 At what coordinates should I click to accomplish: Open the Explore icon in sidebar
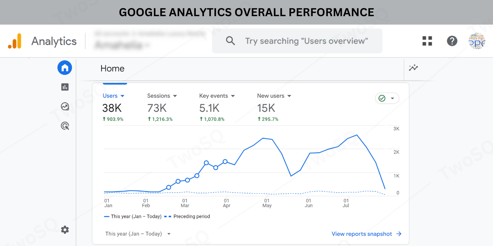coord(65,106)
